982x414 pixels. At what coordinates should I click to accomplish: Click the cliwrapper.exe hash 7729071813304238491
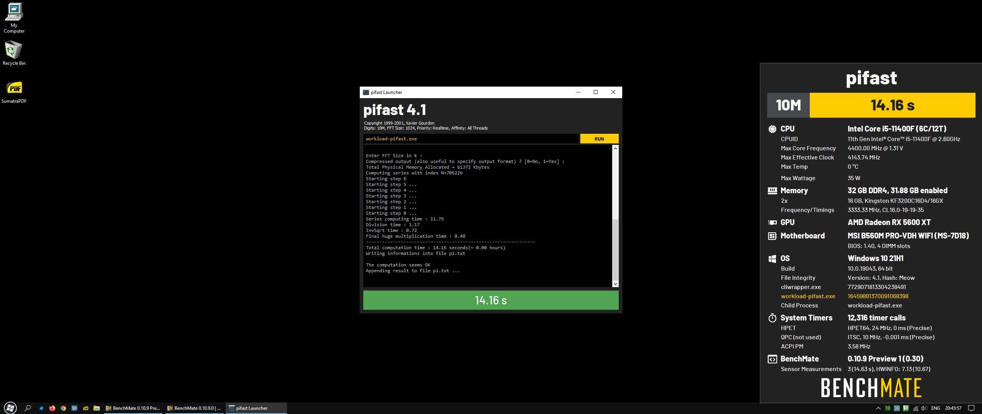coord(877,287)
